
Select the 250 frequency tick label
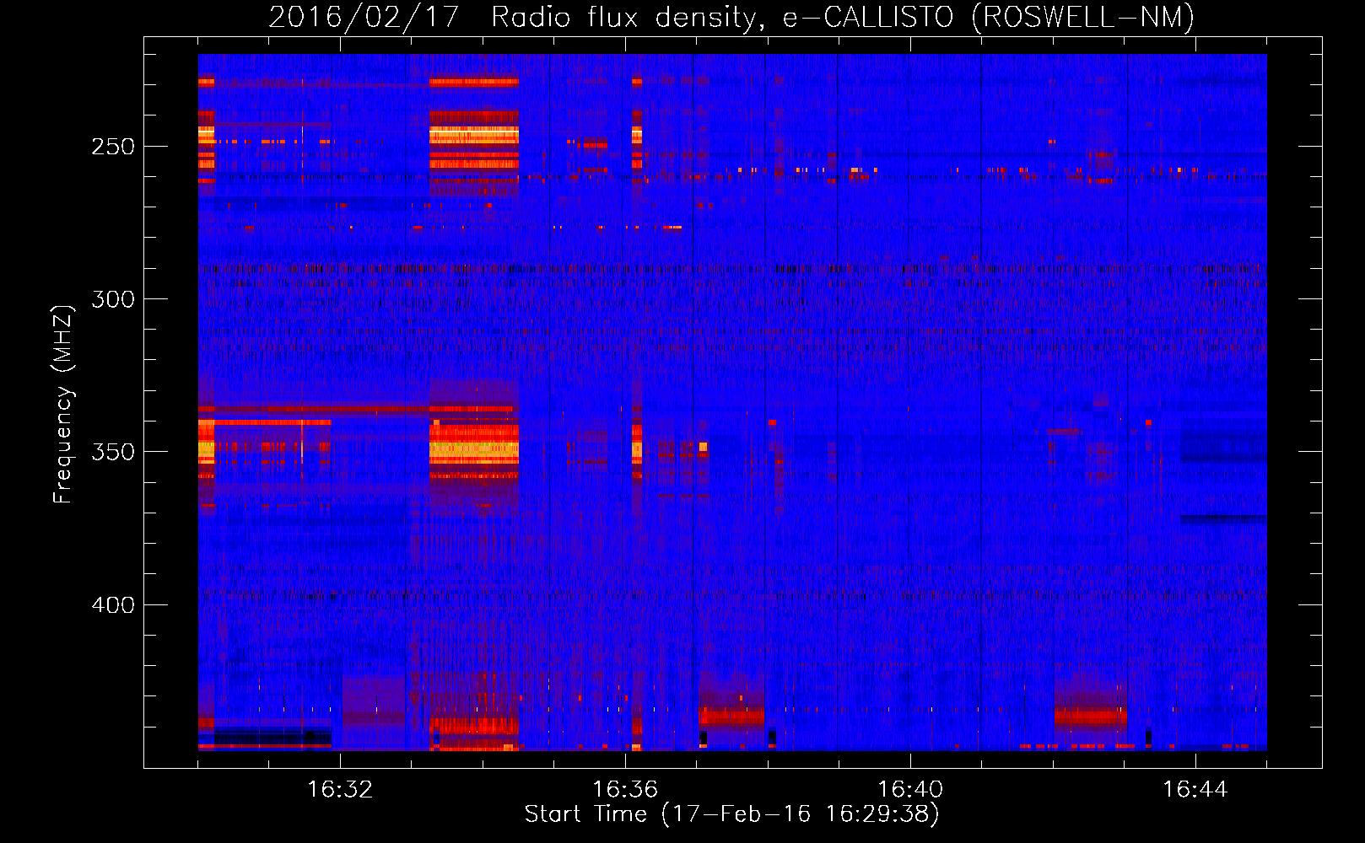click(x=113, y=147)
